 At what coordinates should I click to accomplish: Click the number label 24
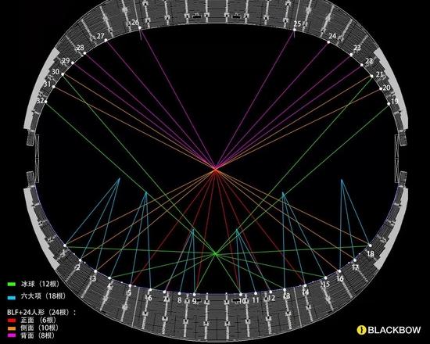point(332,36)
